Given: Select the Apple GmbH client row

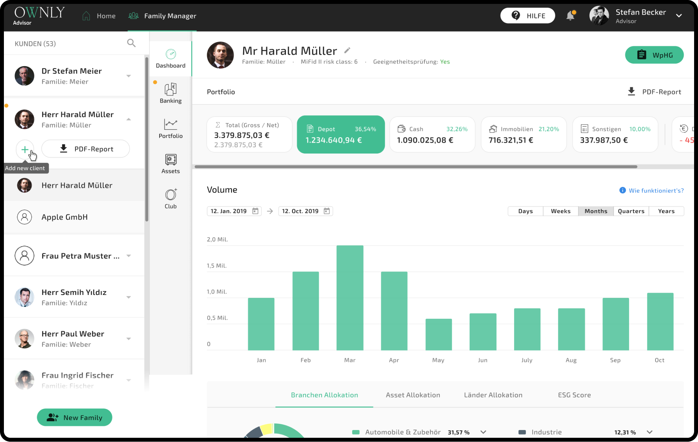Looking at the screenshot, I should tap(74, 217).
